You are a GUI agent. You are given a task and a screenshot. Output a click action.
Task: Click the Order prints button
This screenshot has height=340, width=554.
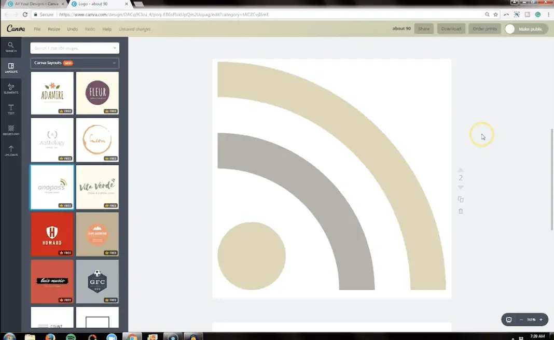click(x=484, y=29)
